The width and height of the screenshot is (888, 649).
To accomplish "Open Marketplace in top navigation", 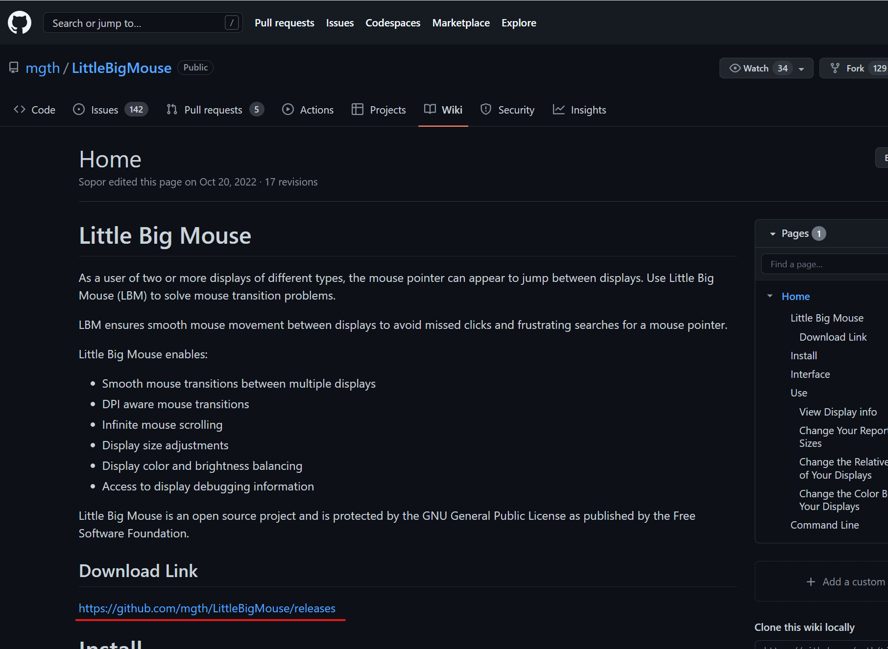I will tap(461, 23).
